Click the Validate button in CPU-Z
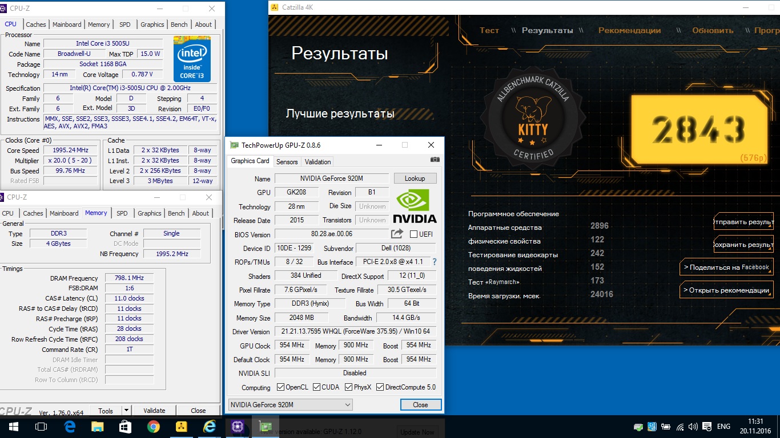This screenshot has height=438, width=780. [x=154, y=411]
